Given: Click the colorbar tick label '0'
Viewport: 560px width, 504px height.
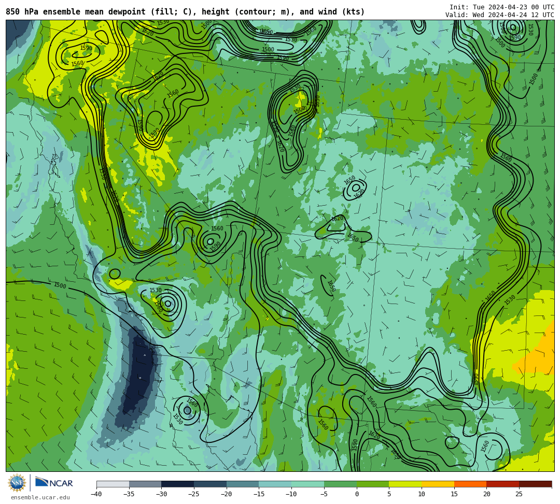Looking at the screenshot, I should click(x=357, y=494).
